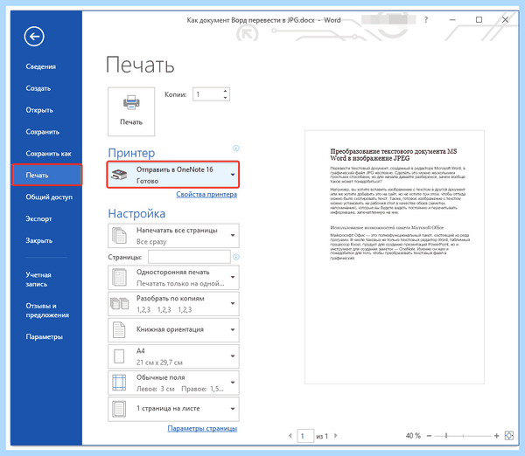
Task: Click the Страницы input field
Action: point(189,257)
